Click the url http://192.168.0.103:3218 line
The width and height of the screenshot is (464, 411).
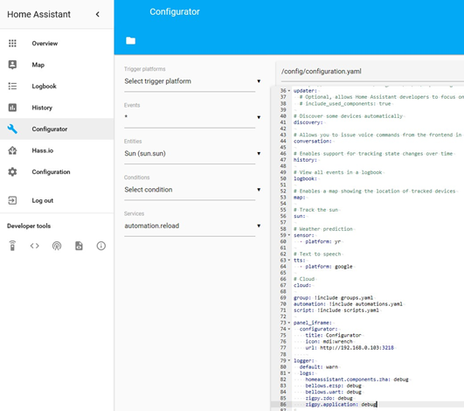point(350,348)
